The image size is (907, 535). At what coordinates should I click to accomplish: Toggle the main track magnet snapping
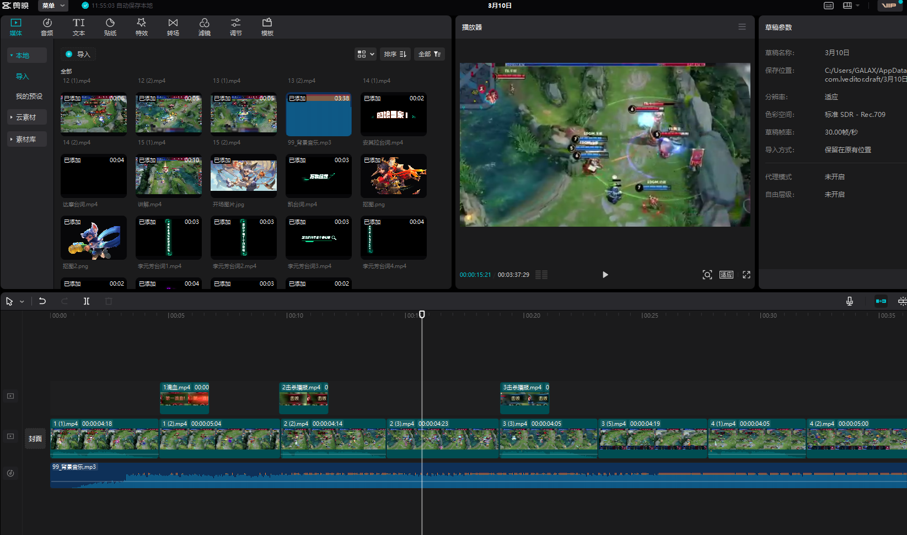pos(881,301)
